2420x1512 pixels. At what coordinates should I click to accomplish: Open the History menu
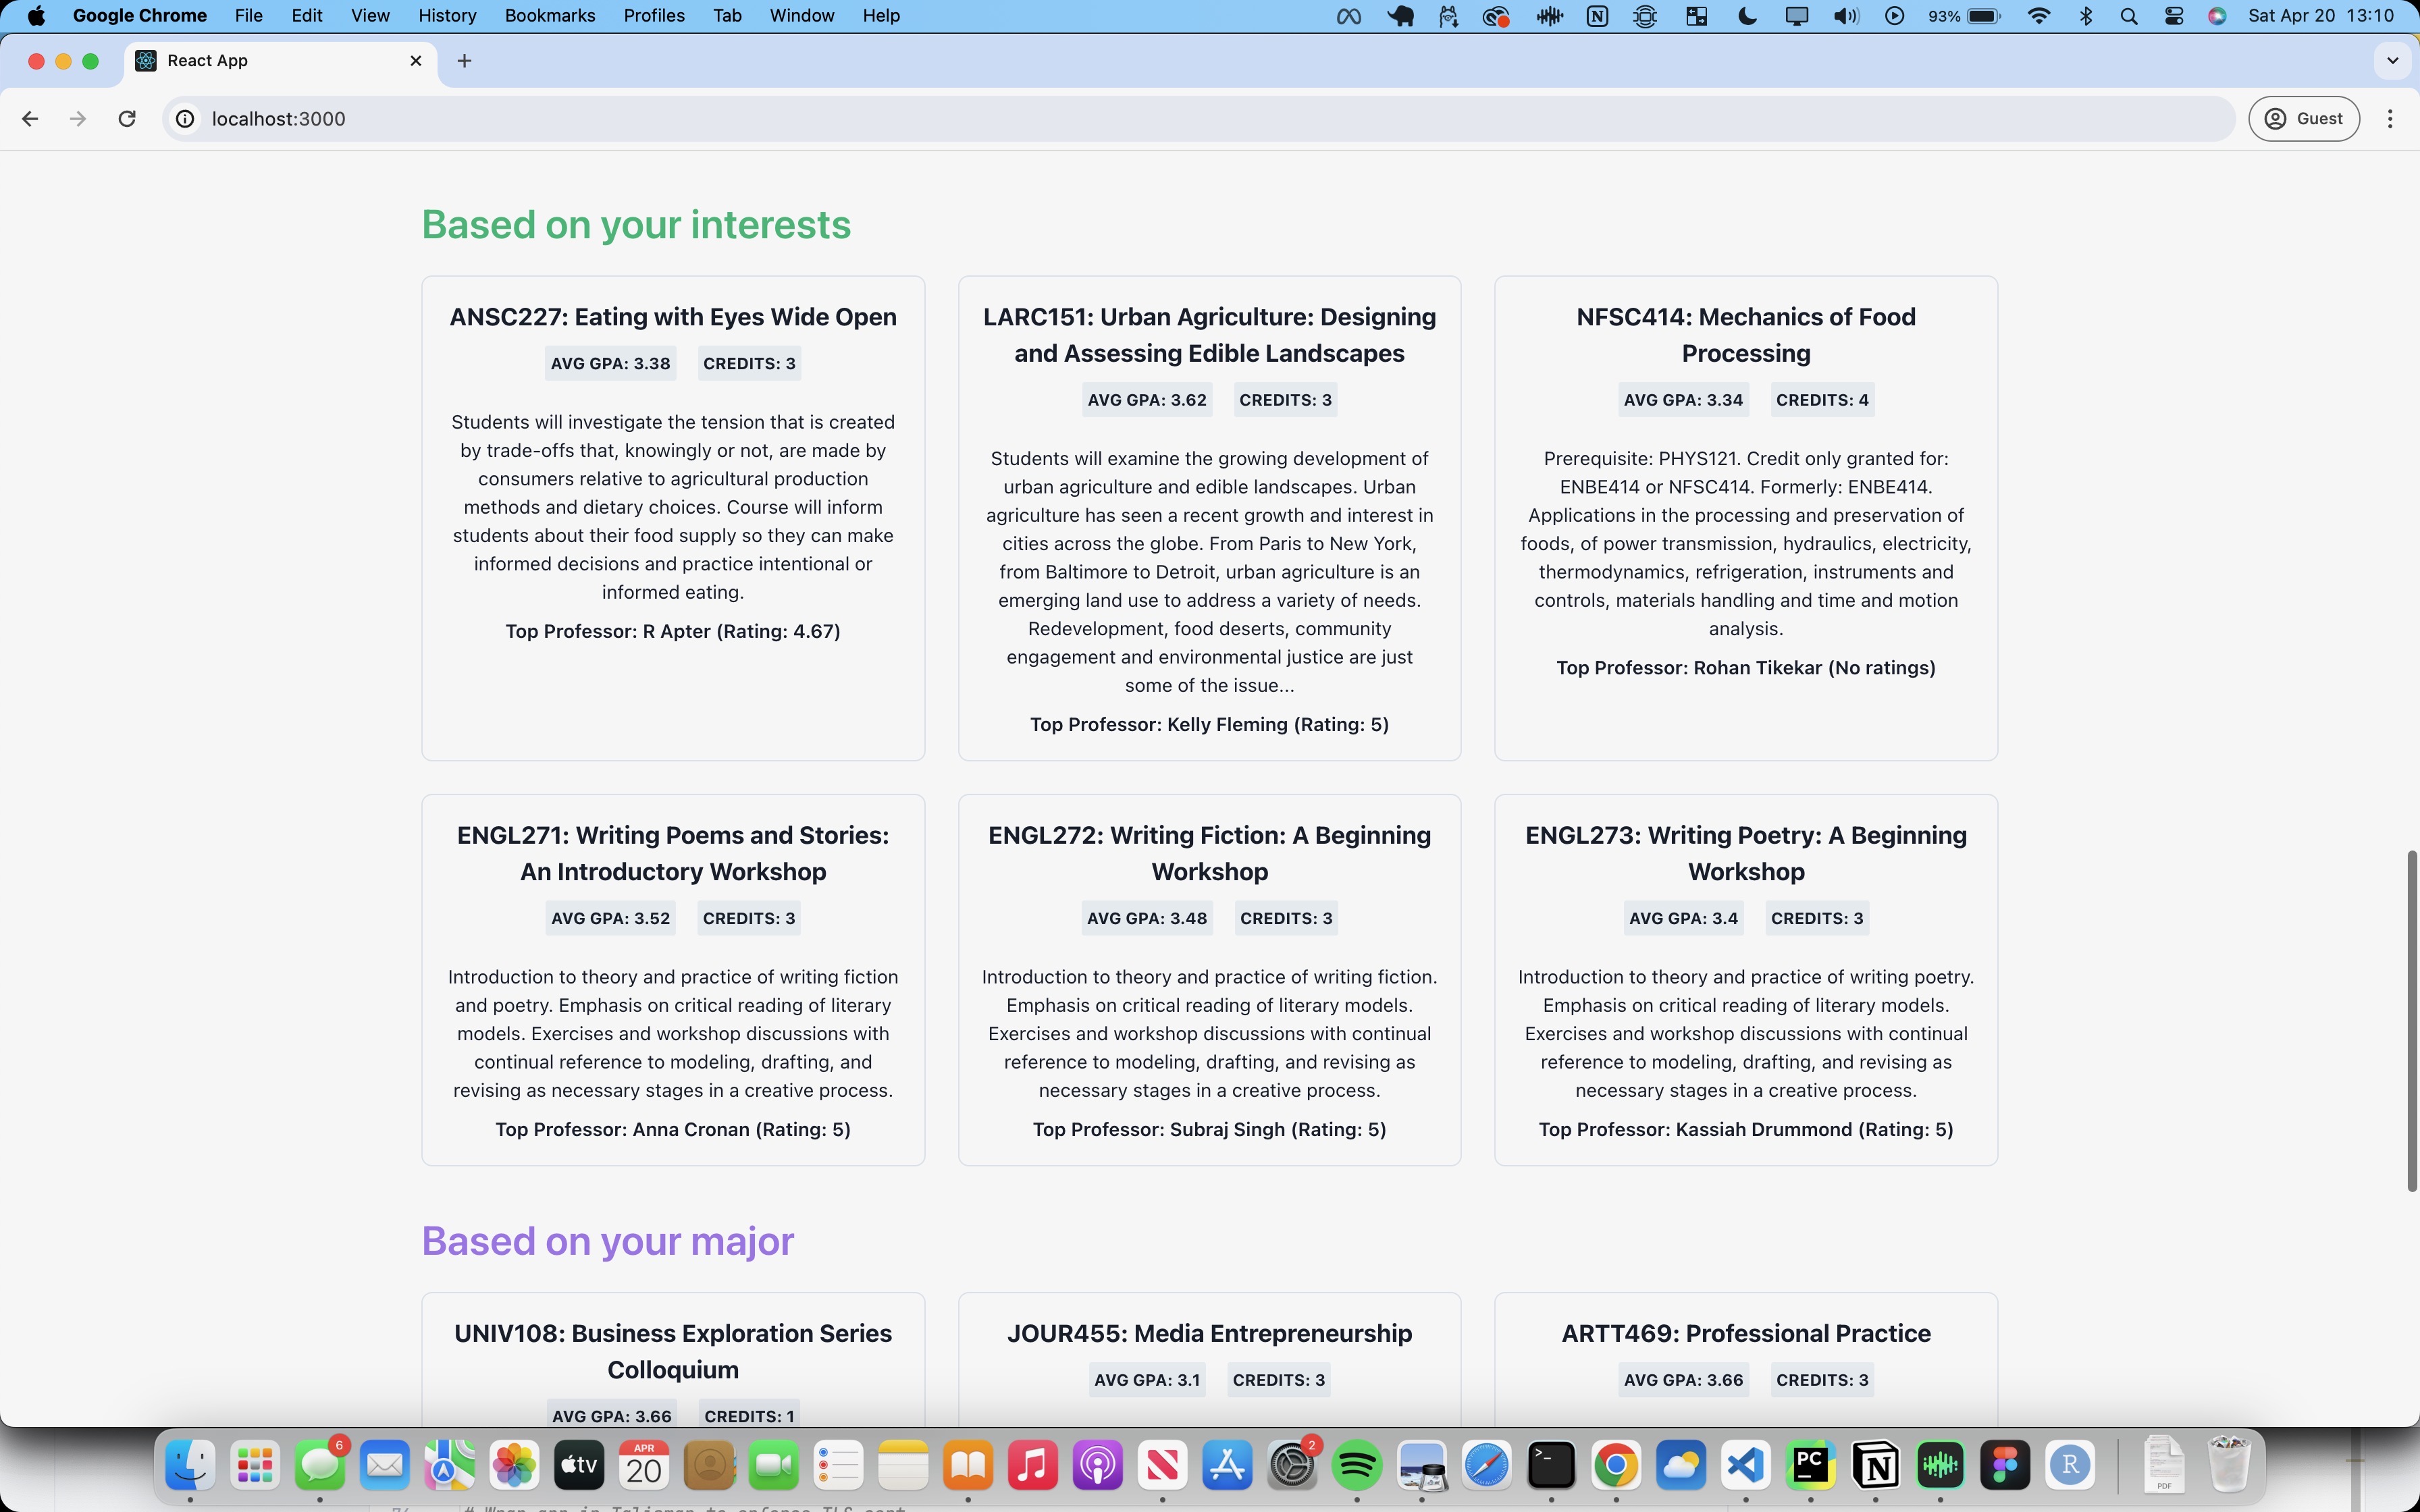point(446,16)
